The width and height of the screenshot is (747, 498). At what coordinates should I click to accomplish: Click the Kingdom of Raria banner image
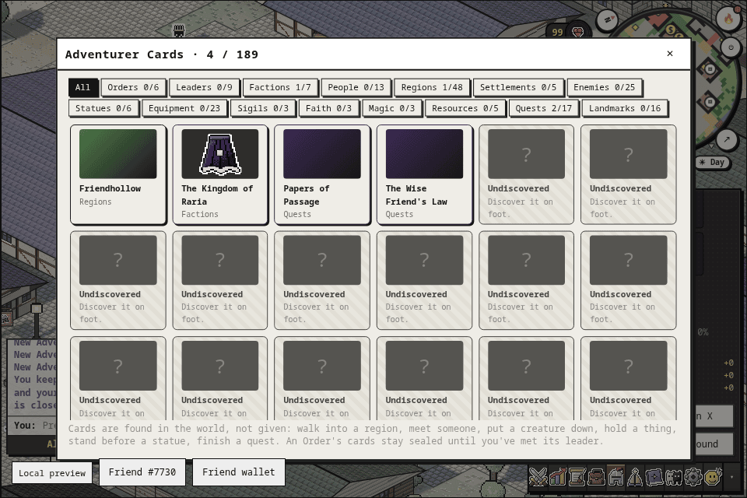click(220, 154)
